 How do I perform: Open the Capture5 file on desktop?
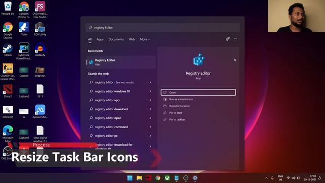[x=24, y=134]
